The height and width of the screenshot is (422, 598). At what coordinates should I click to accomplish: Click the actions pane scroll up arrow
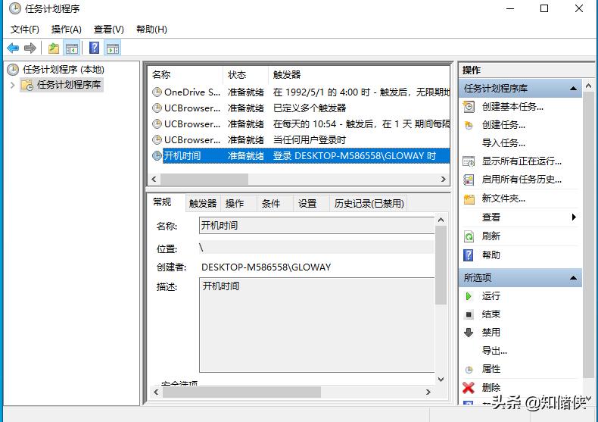(x=588, y=86)
